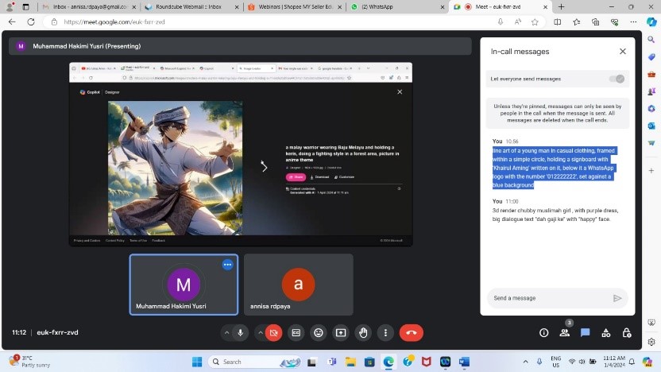Add page to favorites star
Image resolution: width=661 pixels, height=372 pixels.
[535, 22]
